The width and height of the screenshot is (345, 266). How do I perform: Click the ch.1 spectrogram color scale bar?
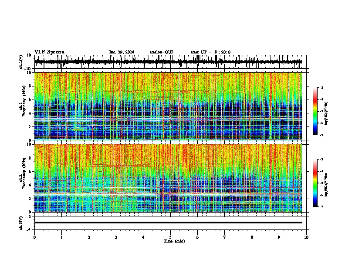(315, 111)
